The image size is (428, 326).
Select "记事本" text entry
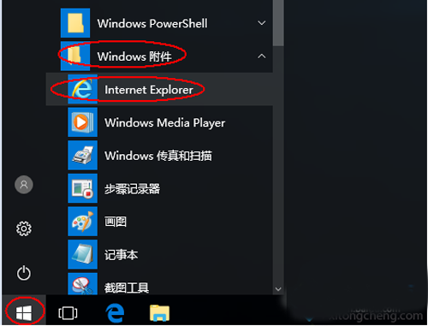pos(122,255)
